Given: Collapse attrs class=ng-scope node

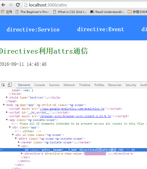Looking at the screenshot, I should pos(16,138).
